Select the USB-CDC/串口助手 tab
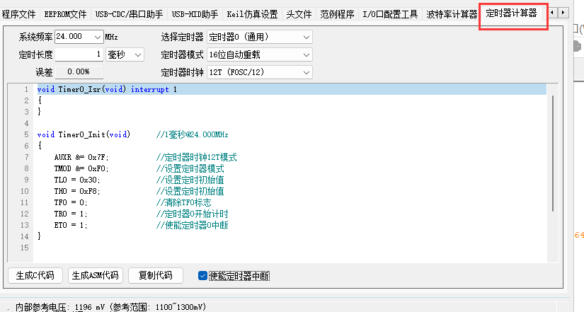 (x=130, y=14)
